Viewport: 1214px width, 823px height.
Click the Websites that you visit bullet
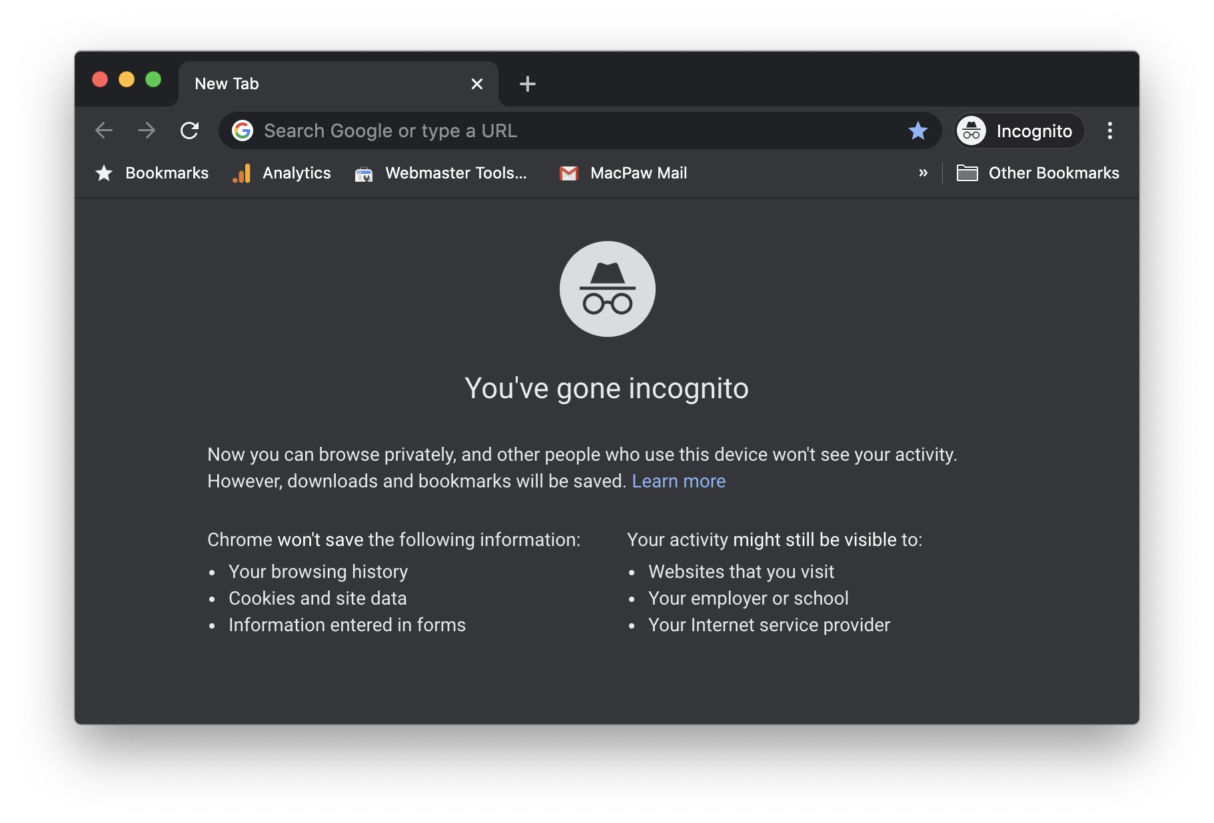point(741,571)
